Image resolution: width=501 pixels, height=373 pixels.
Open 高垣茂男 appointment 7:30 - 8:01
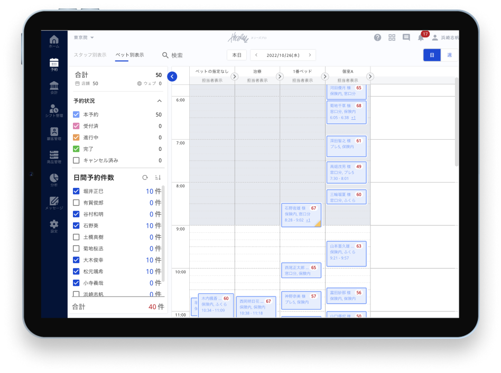pos(346,173)
